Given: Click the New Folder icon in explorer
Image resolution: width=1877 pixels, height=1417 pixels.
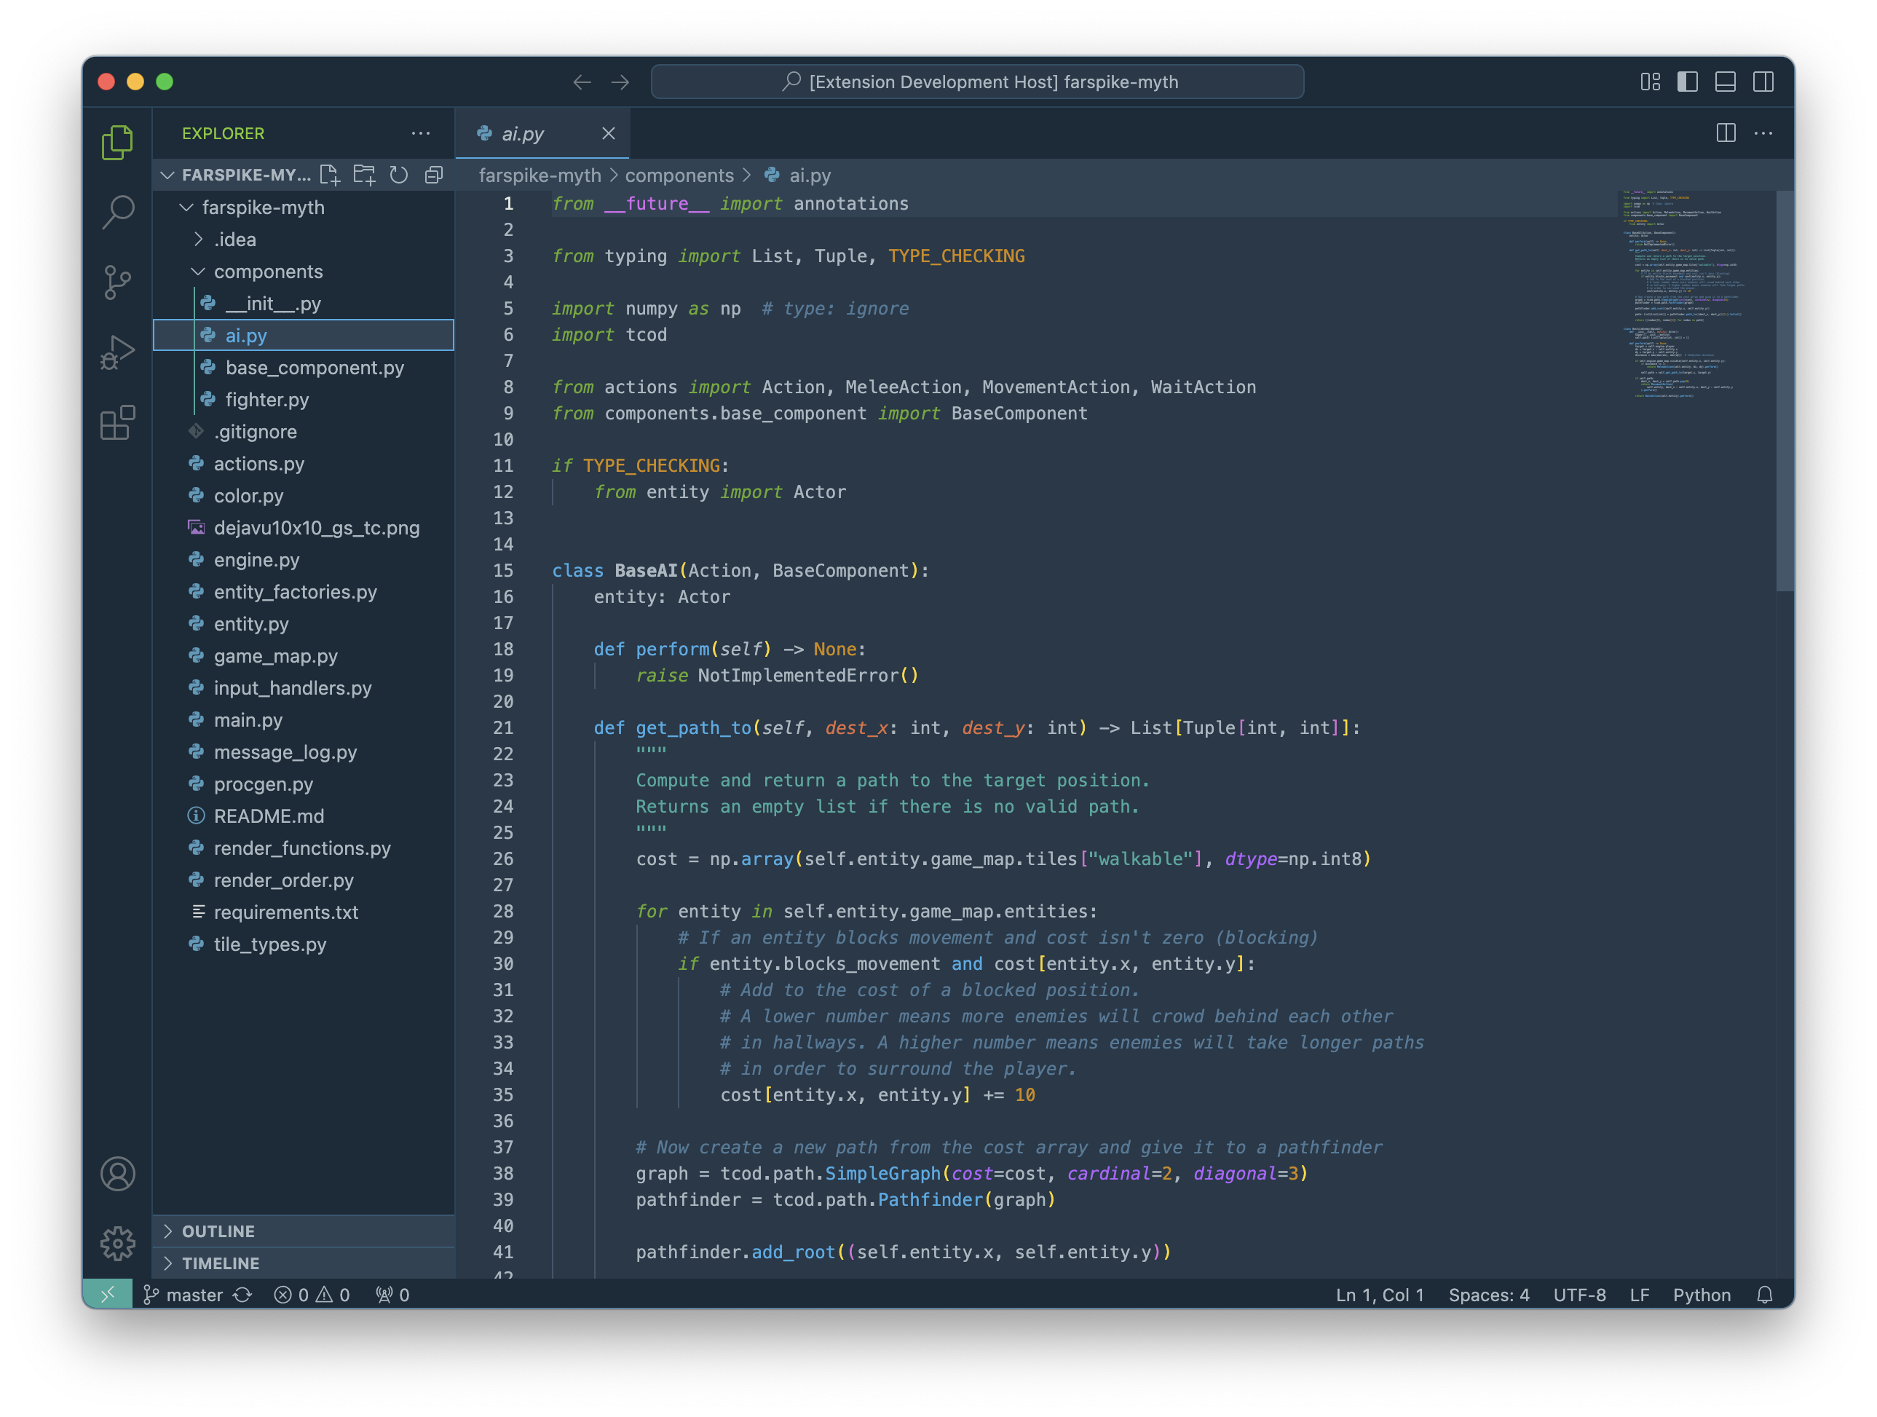Looking at the screenshot, I should [364, 175].
